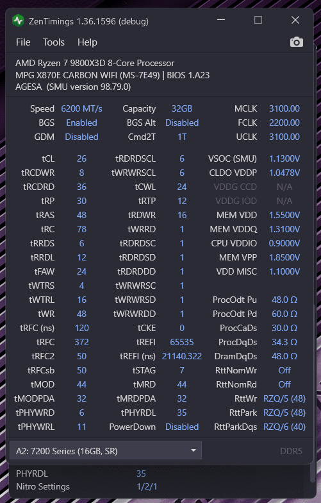Open the Help menu
Screen dimensions: 321x503
[87, 42]
